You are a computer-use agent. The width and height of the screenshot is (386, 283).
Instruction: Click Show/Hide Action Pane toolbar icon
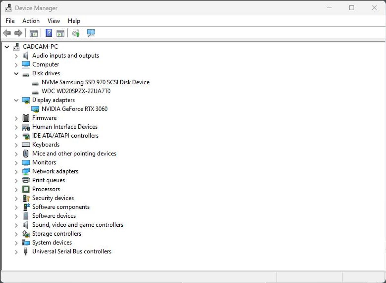[60, 33]
